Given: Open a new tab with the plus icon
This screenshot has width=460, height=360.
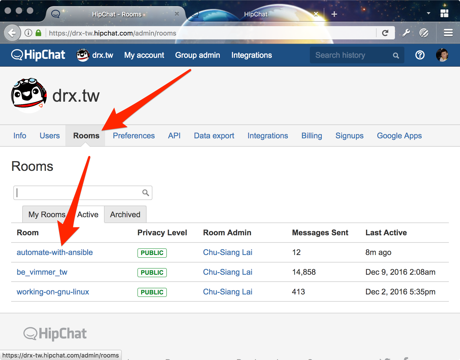Looking at the screenshot, I should 334,14.
